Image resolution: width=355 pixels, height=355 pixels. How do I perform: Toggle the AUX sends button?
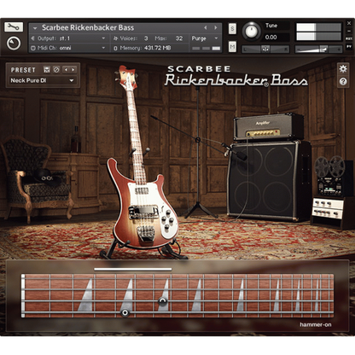click(x=349, y=38)
